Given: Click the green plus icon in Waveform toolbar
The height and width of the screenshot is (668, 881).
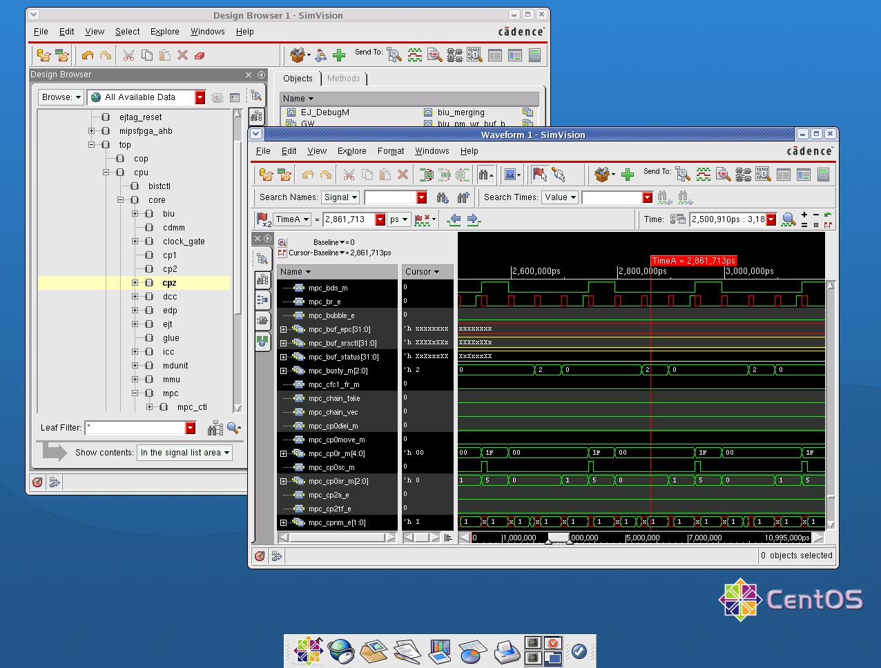Looking at the screenshot, I should point(627,175).
